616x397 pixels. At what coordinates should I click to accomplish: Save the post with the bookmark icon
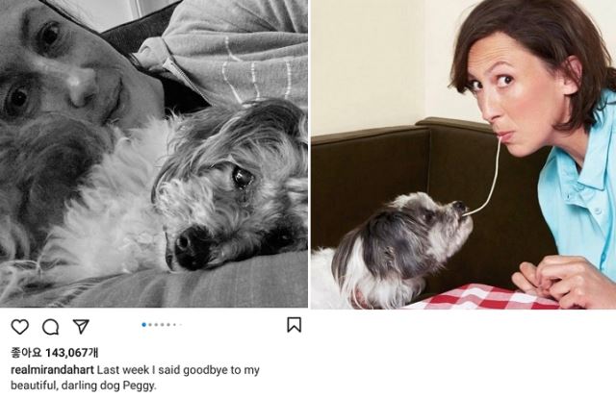(295, 325)
